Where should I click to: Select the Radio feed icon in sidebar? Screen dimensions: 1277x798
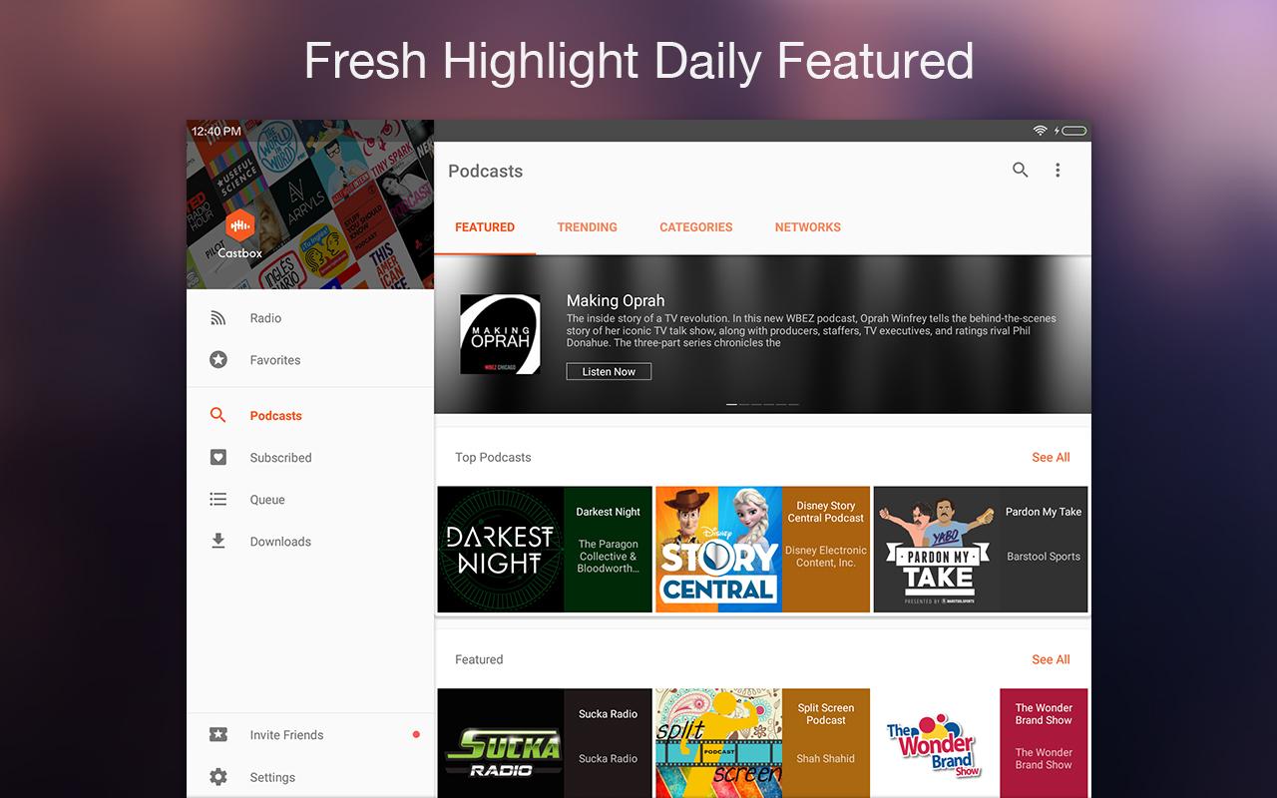(218, 318)
